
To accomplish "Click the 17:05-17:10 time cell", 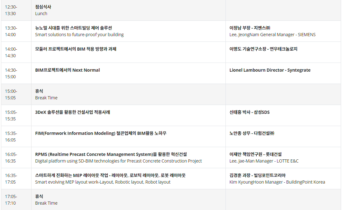I will [16, 200].
